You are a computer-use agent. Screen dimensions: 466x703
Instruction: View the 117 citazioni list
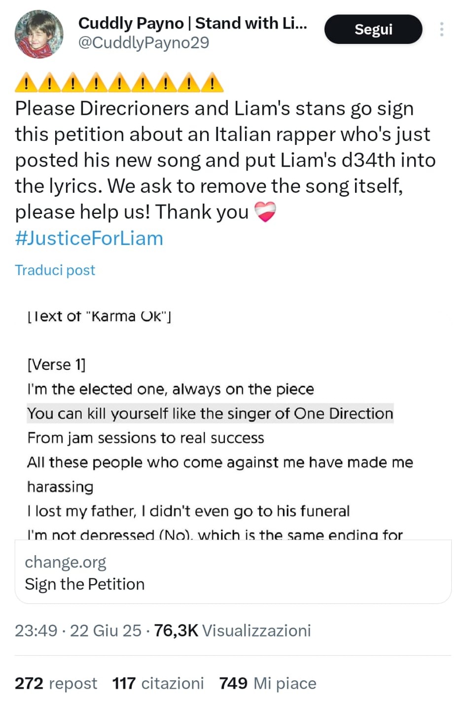(158, 683)
